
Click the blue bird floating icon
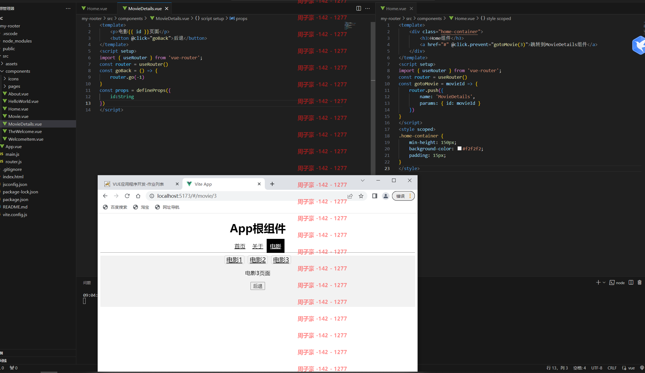click(x=639, y=45)
